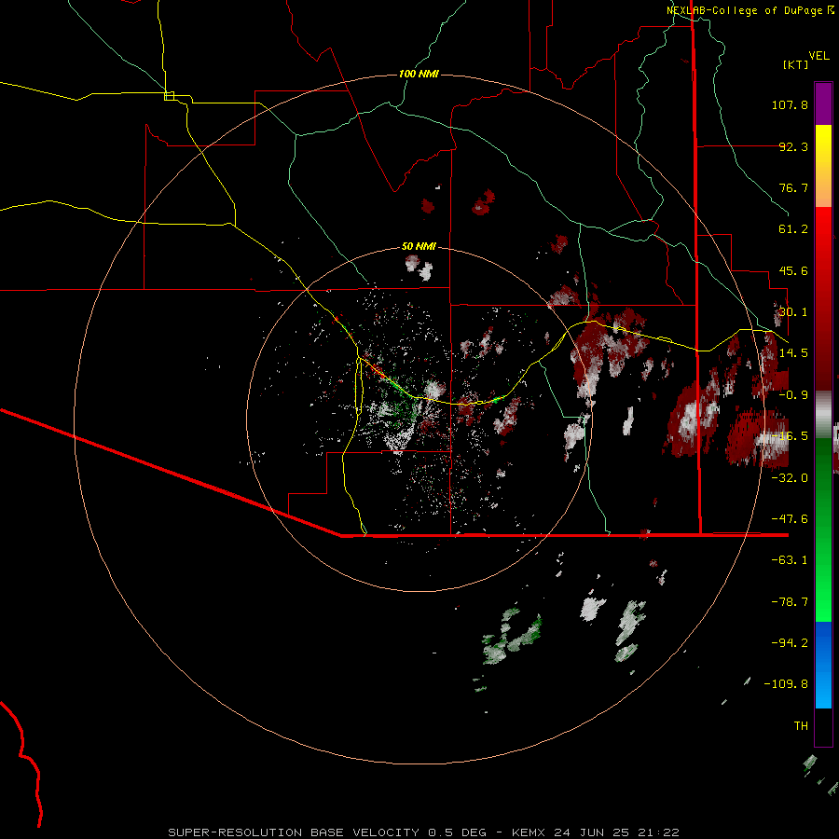Click the green velocity echo cluster south of the border
The image size is (839, 839).
point(511,637)
